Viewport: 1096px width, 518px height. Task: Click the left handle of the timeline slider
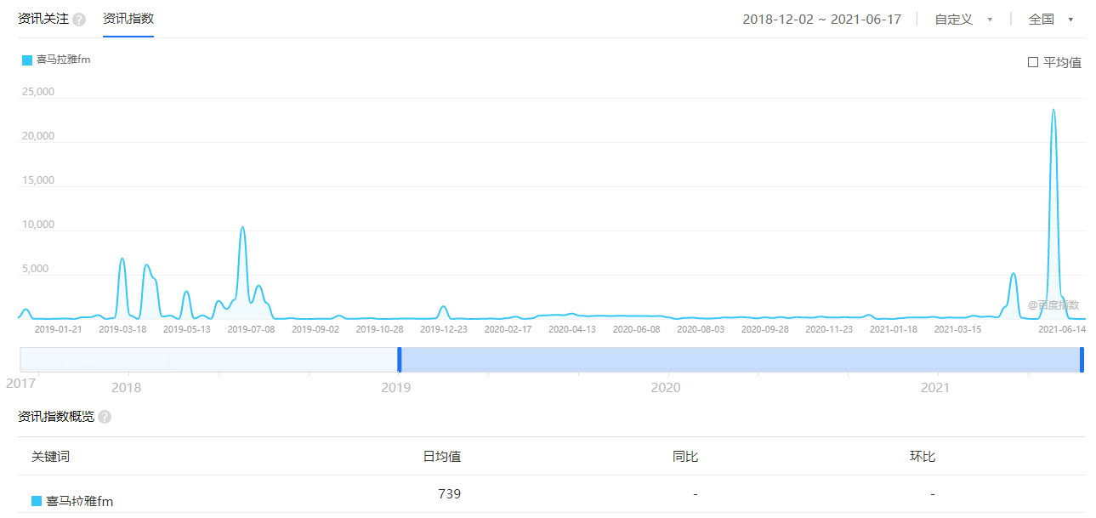(x=399, y=359)
